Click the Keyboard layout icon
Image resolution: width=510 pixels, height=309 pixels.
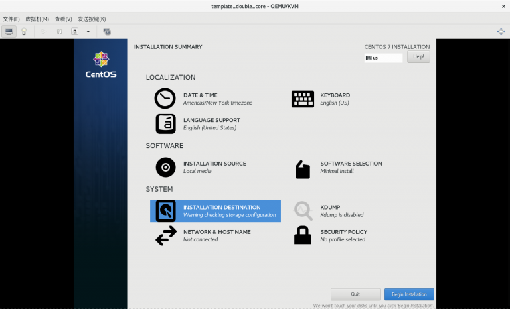tap(303, 99)
